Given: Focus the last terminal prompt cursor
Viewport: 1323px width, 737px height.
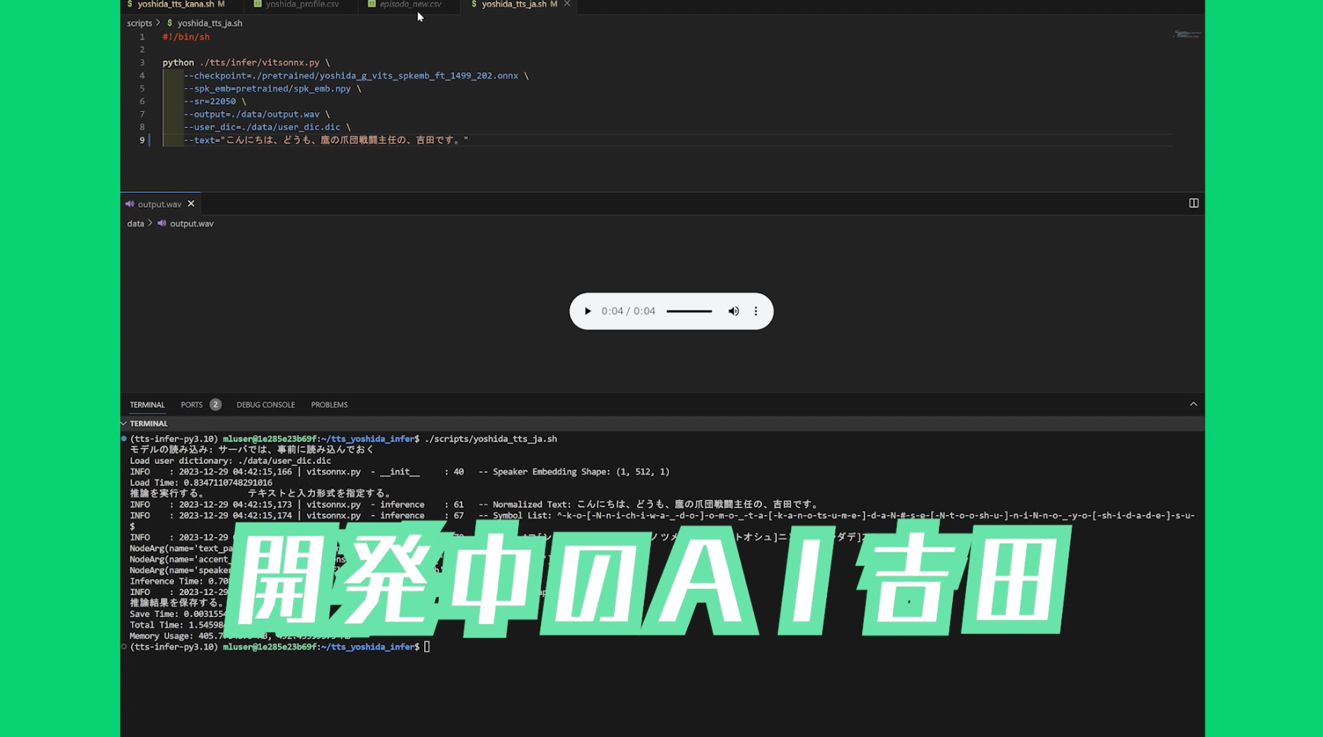Looking at the screenshot, I should point(427,647).
